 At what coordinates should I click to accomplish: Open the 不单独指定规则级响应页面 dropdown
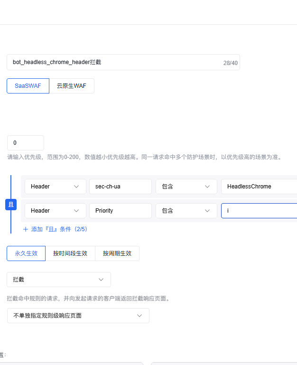pyautogui.click(x=78, y=316)
